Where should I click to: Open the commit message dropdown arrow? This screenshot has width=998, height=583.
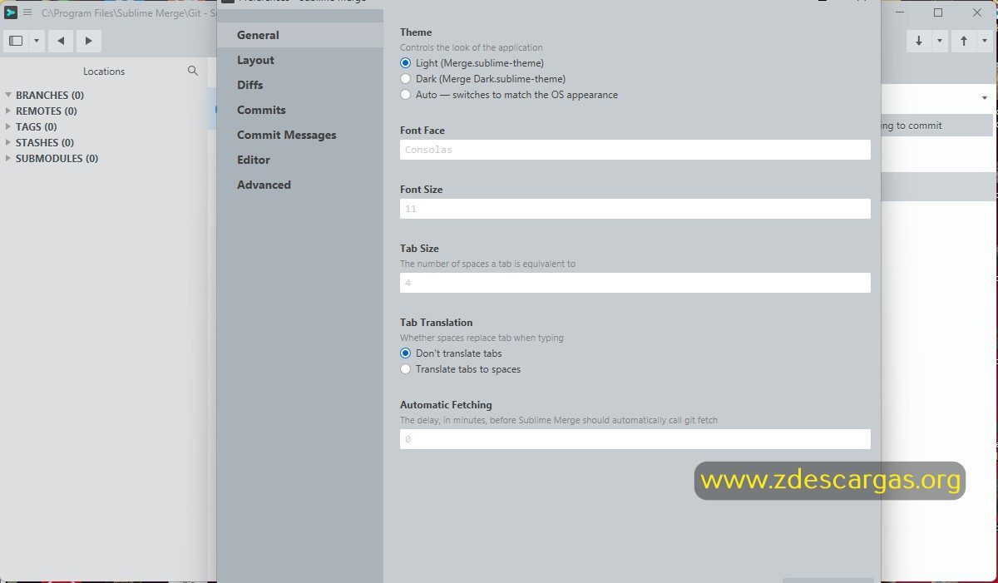click(x=985, y=97)
